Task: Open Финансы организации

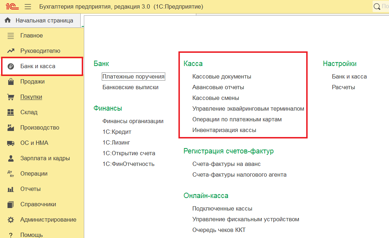Action: point(133,121)
